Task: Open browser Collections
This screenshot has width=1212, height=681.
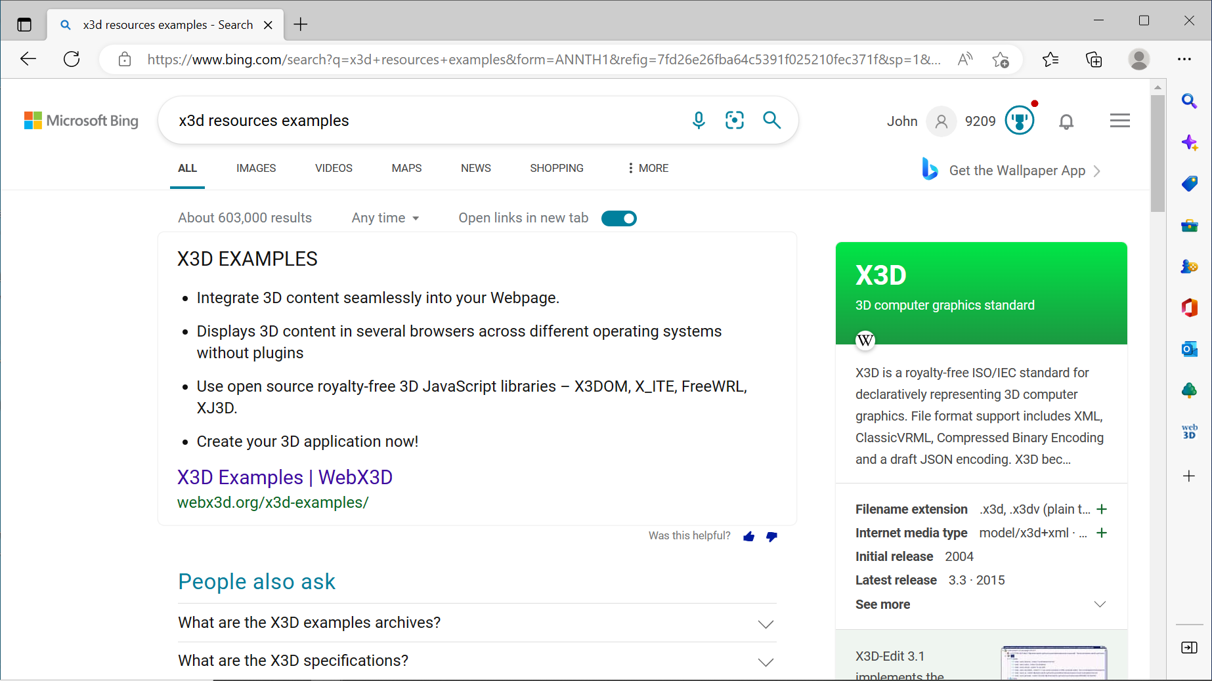Action: 1094,60
